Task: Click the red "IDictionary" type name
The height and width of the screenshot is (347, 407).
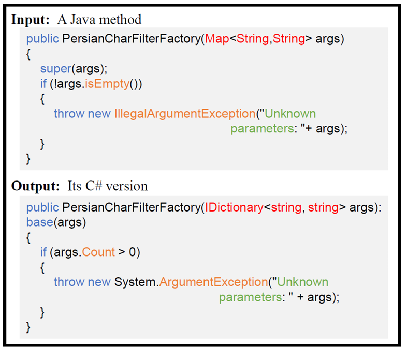Action: coord(234,207)
